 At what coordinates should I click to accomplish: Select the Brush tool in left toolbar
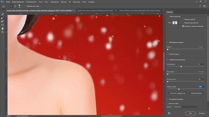(2, 21)
